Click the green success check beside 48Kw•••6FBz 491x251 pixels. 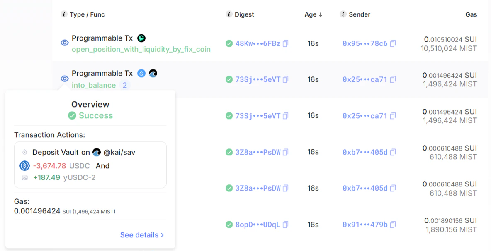[x=229, y=43]
